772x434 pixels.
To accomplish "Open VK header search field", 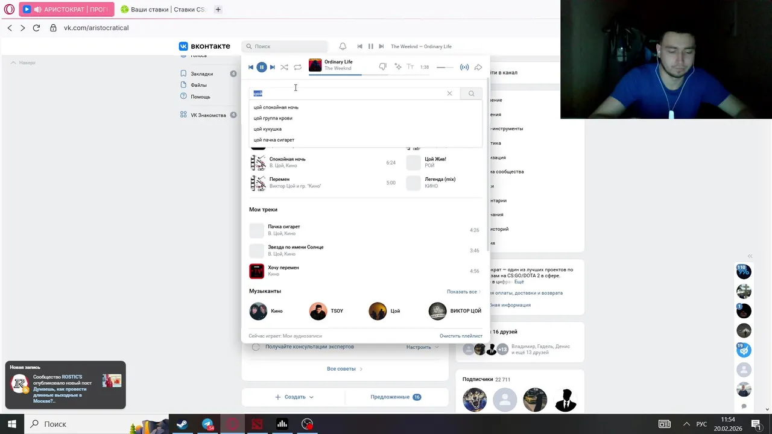I will 285,46.
